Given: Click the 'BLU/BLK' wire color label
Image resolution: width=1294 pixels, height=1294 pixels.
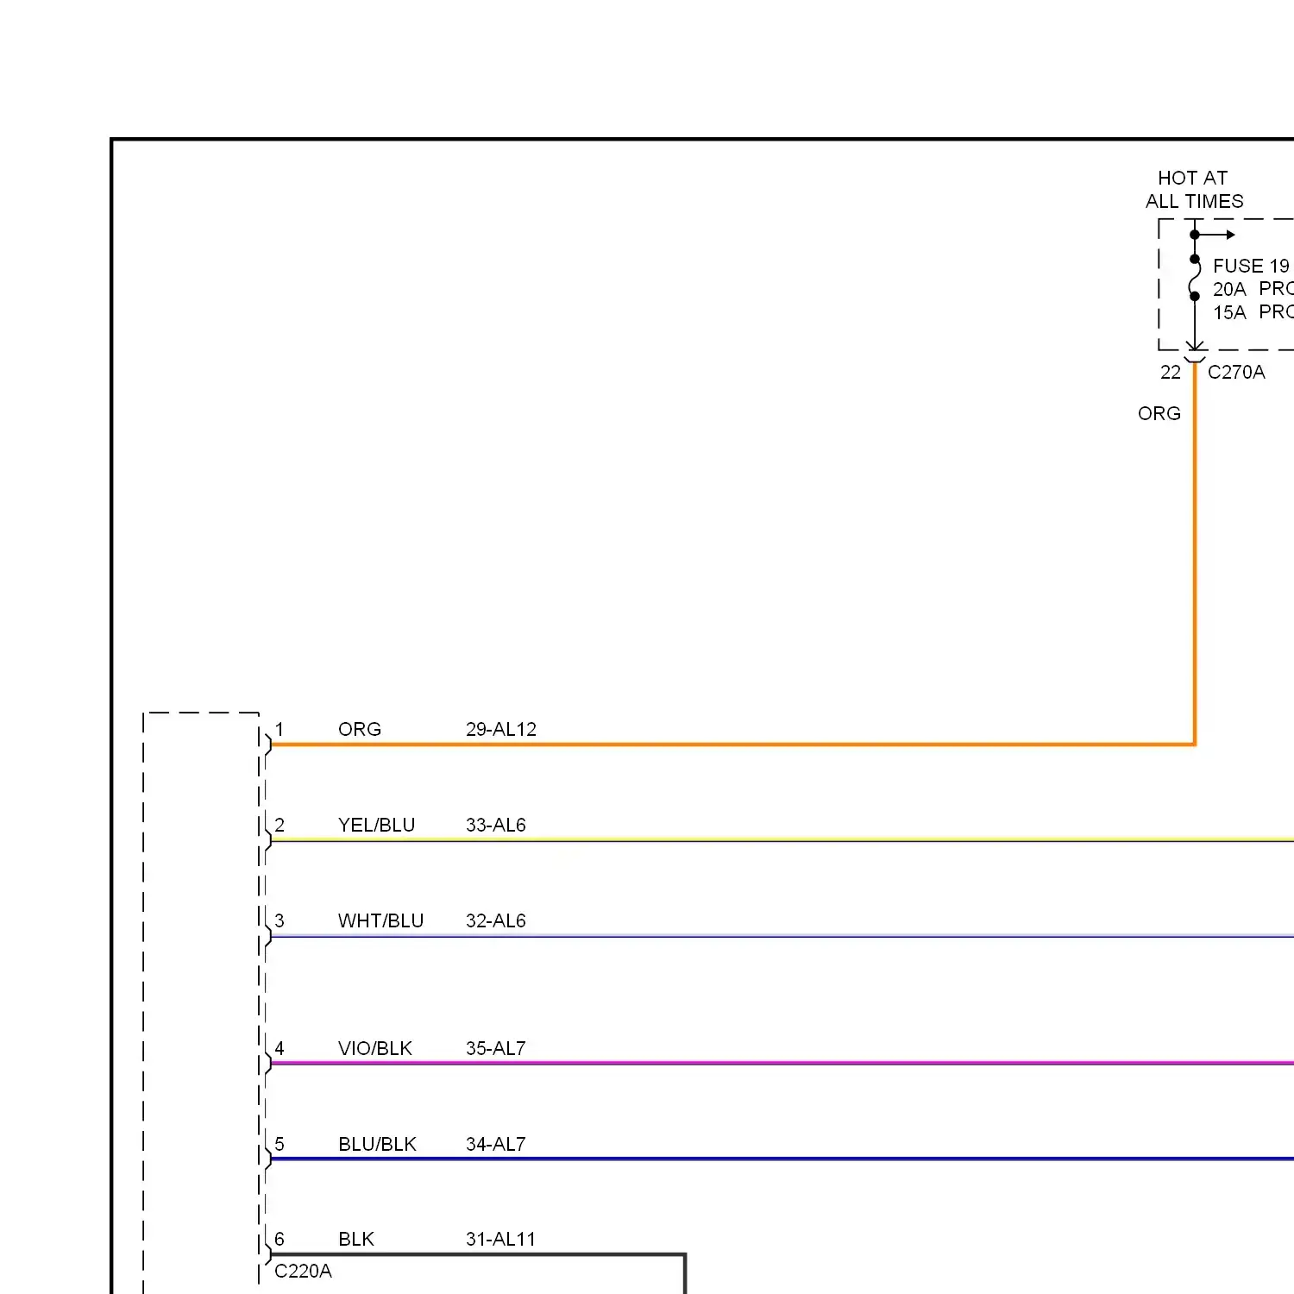Looking at the screenshot, I should [378, 1144].
